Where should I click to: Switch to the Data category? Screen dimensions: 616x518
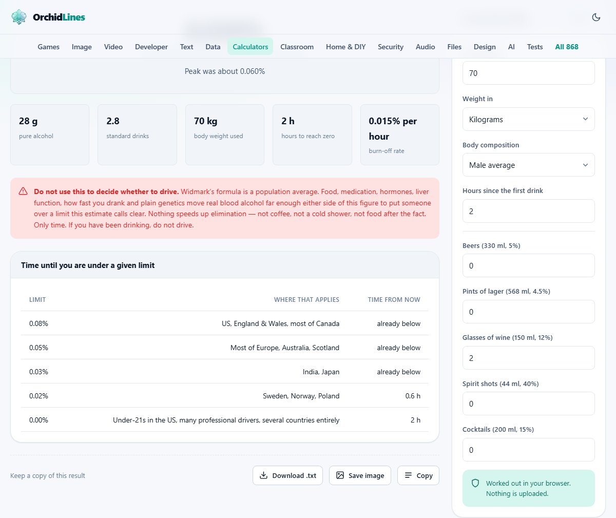coord(213,47)
